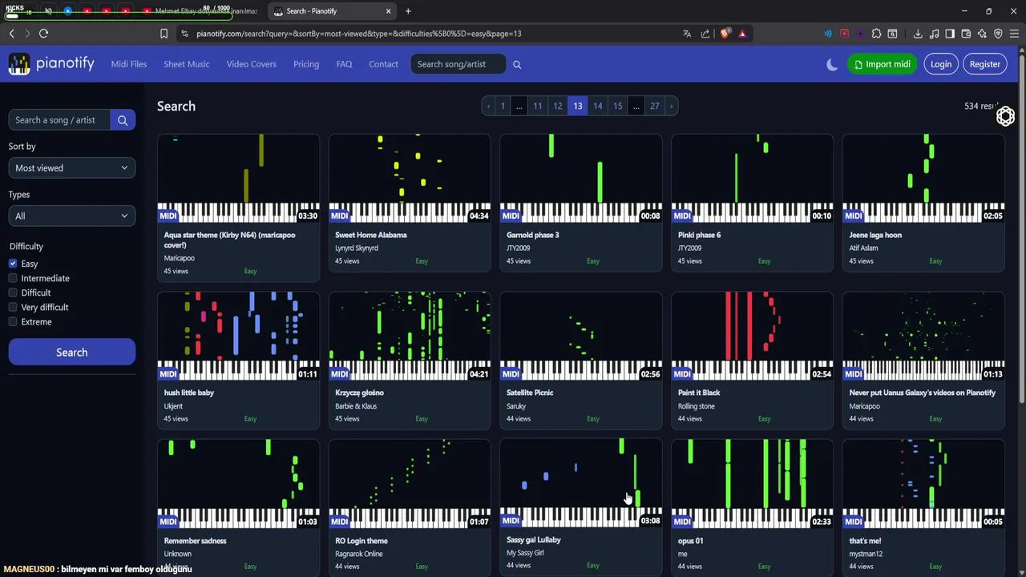The width and height of the screenshot is (1026, 577).
Task: Open the Contact nav item
Action: 383,64
